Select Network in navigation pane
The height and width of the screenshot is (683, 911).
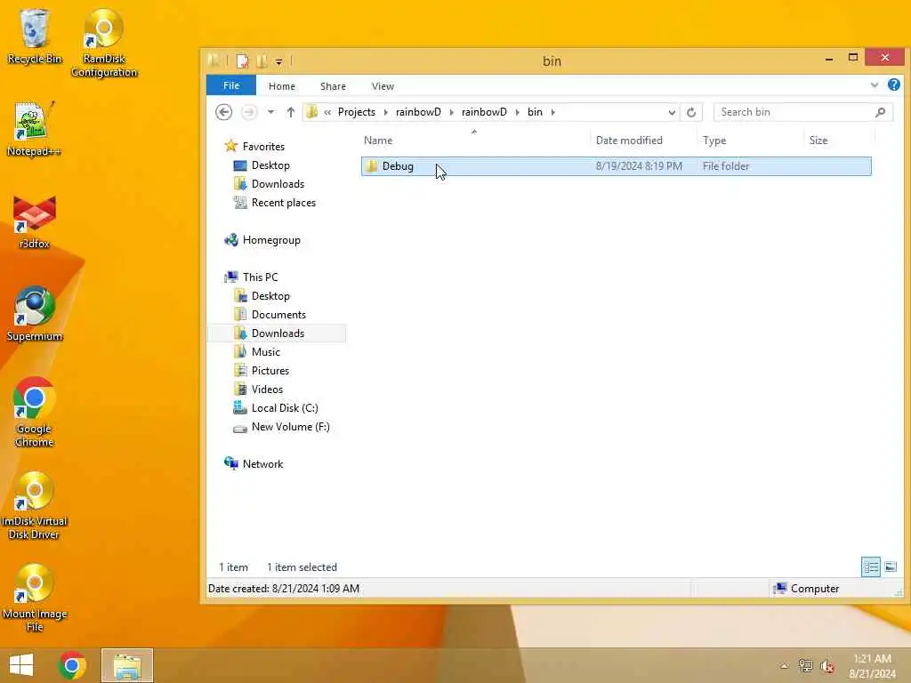262,463
